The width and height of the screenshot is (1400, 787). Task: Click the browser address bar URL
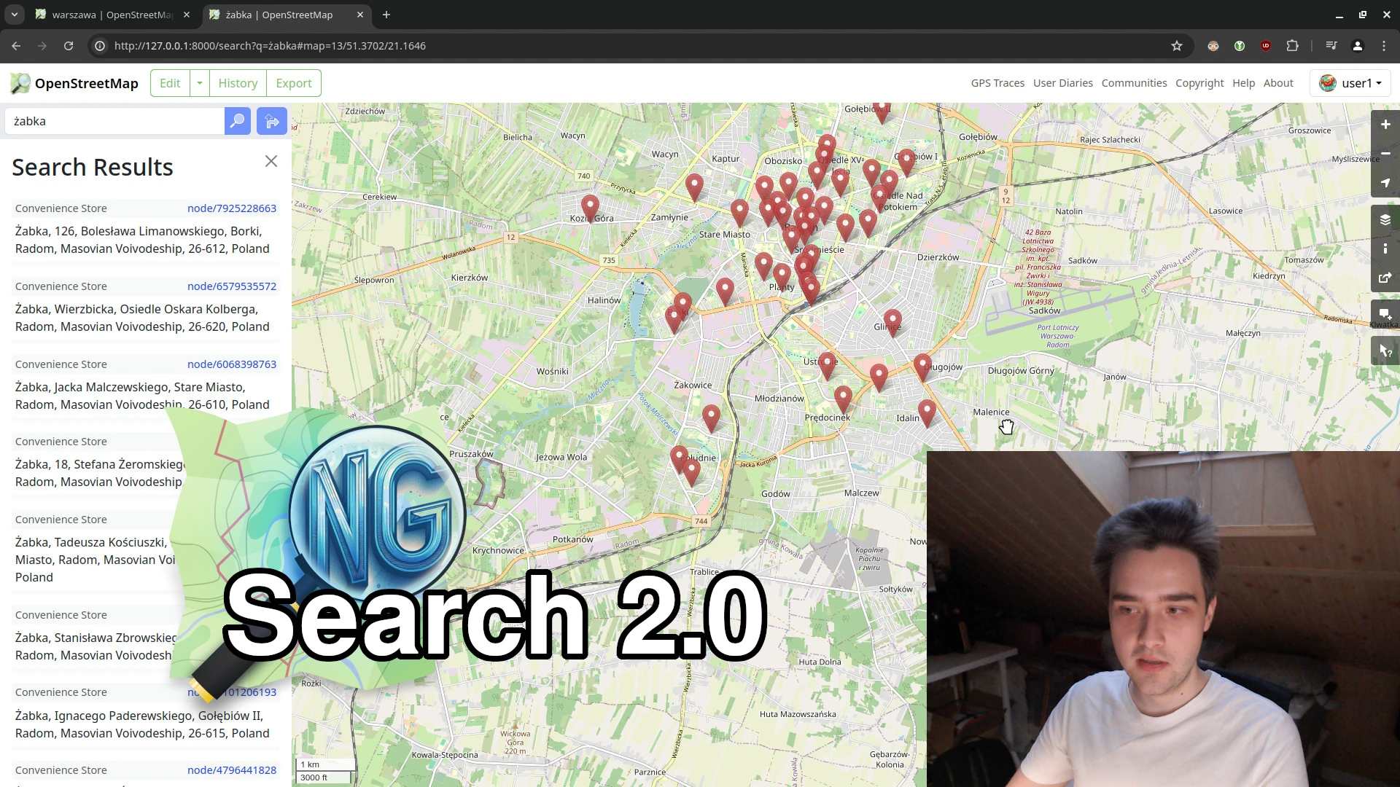[270, 46]
